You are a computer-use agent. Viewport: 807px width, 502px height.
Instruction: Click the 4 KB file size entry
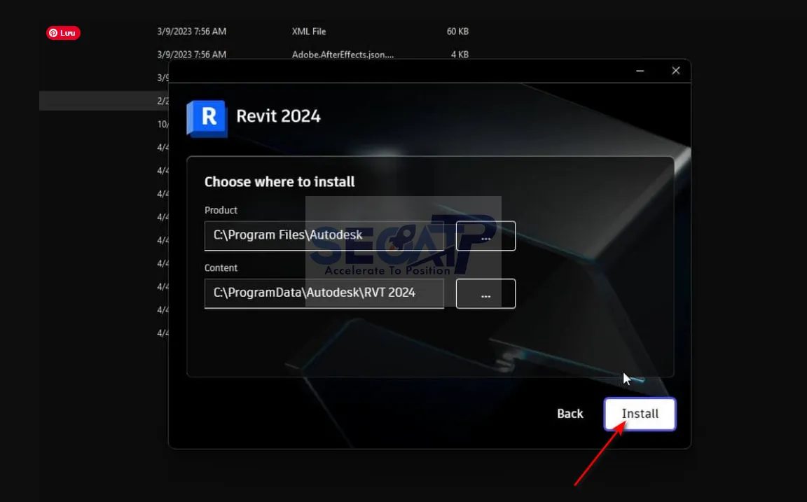pyautogui.click(x=460, y=54)
